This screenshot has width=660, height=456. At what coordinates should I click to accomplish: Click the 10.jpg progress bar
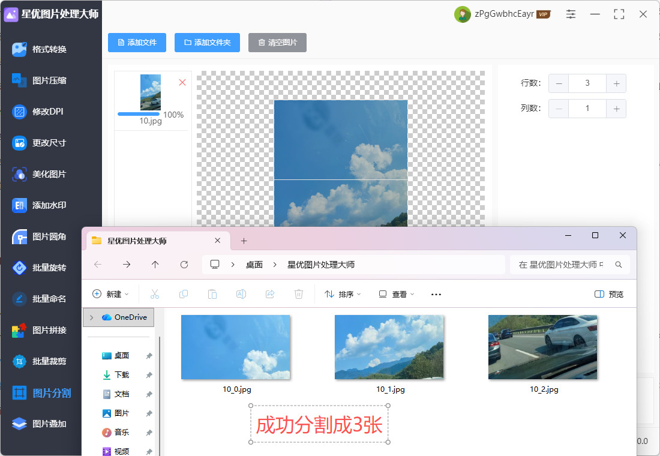pos(139,114)
